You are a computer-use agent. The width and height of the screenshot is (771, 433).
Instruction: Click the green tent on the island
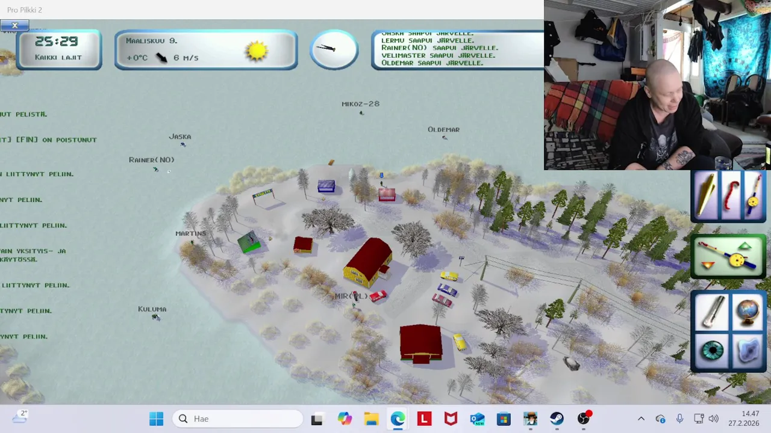[x=249, y=242]
